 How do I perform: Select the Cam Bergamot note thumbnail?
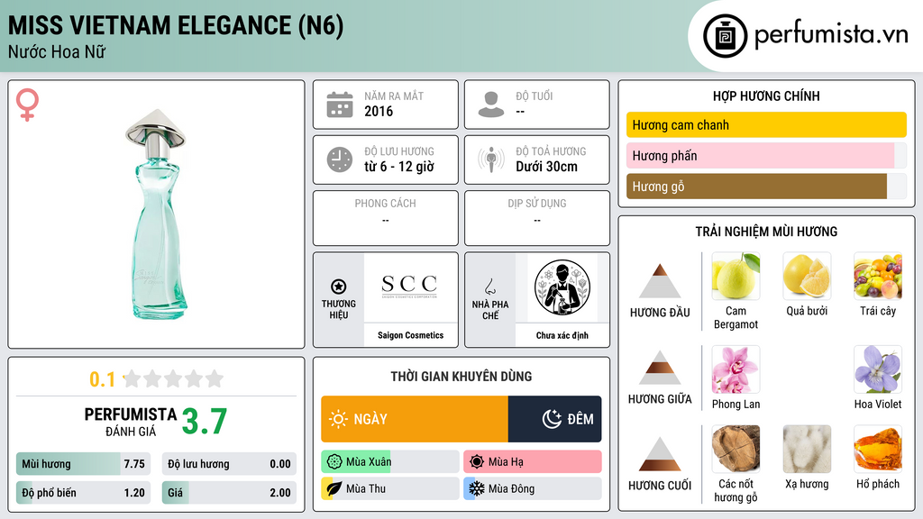[736, 276]
